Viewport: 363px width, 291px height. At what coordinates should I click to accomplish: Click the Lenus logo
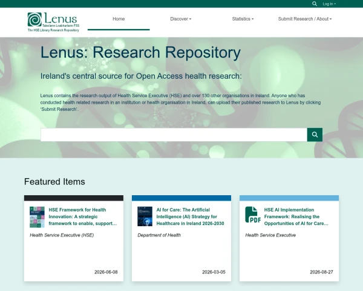tap(53, 22)
